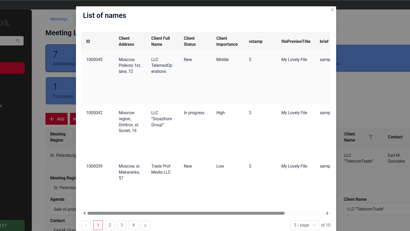This screenshot has width=410, height=231.
Task: Click the search magnifier icon in sidebar
Action: (x=18, y=41)
